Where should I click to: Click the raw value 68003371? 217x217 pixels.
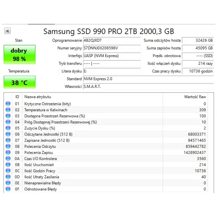(x=197, y=134)
